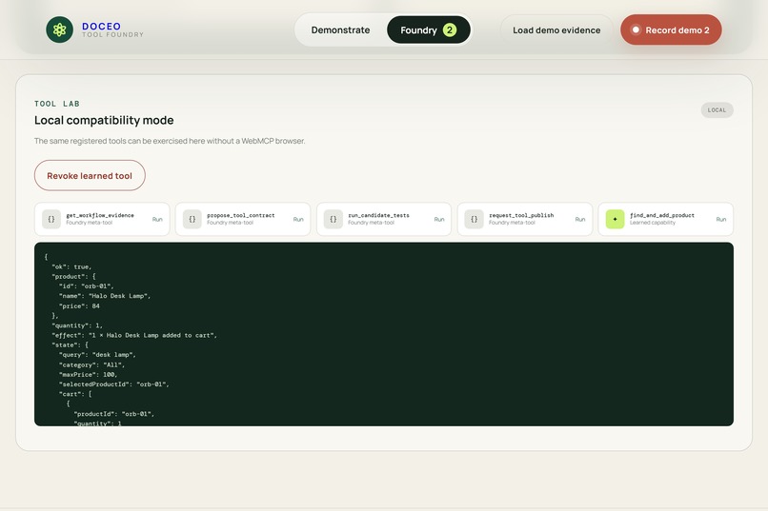Switch to the Demonstrate tab
Screen dimensions: 768x511
point(340,29)
